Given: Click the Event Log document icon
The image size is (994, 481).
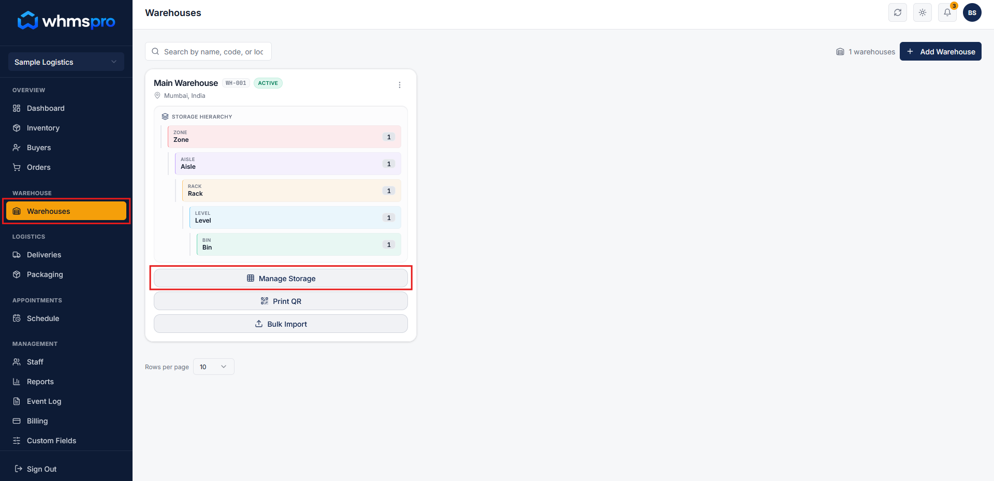Looking at the screenshot, I should coord(17,401).
